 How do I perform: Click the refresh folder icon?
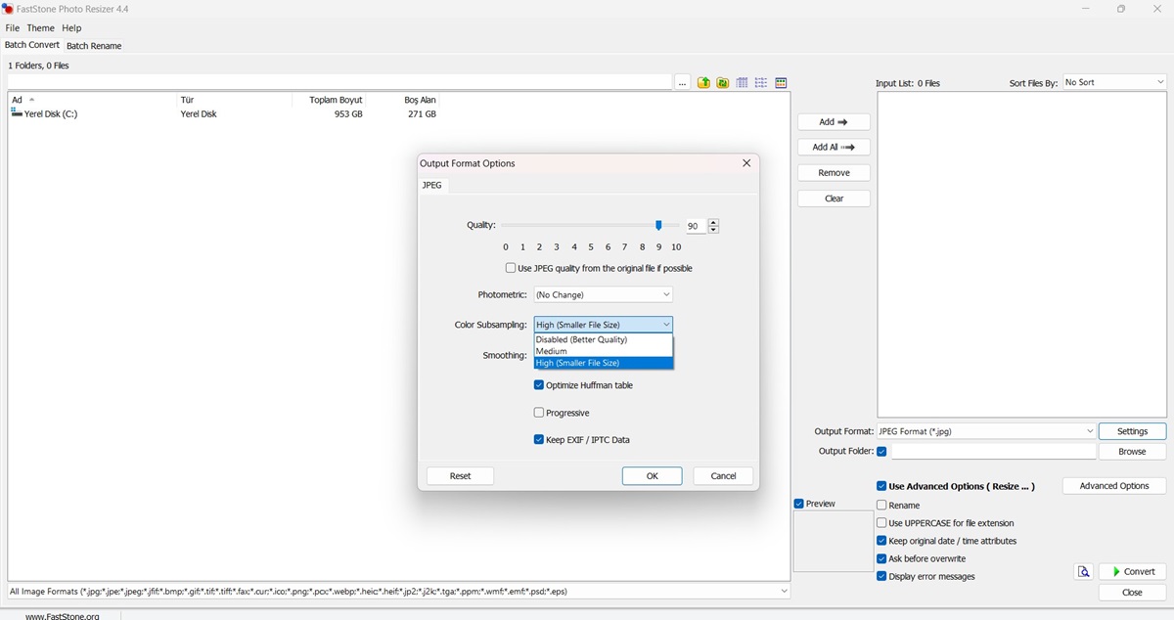[722, 83]
